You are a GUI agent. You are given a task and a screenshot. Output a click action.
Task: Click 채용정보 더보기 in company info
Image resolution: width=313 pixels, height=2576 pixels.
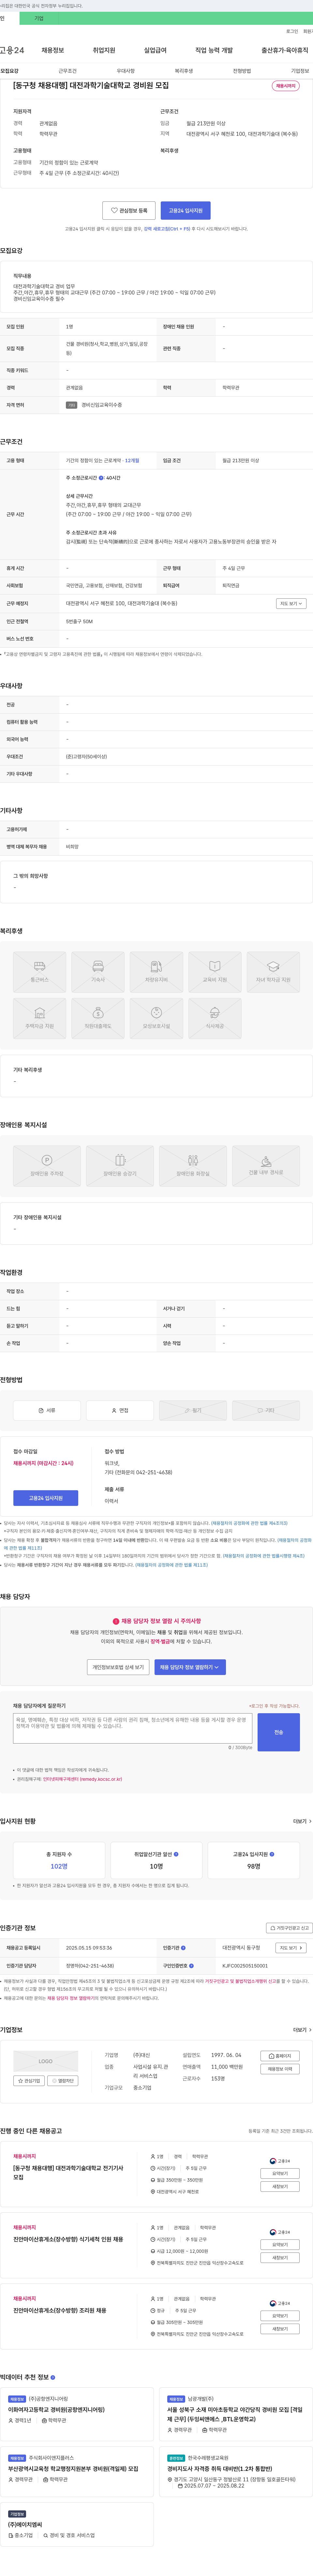coord(280,2069)
